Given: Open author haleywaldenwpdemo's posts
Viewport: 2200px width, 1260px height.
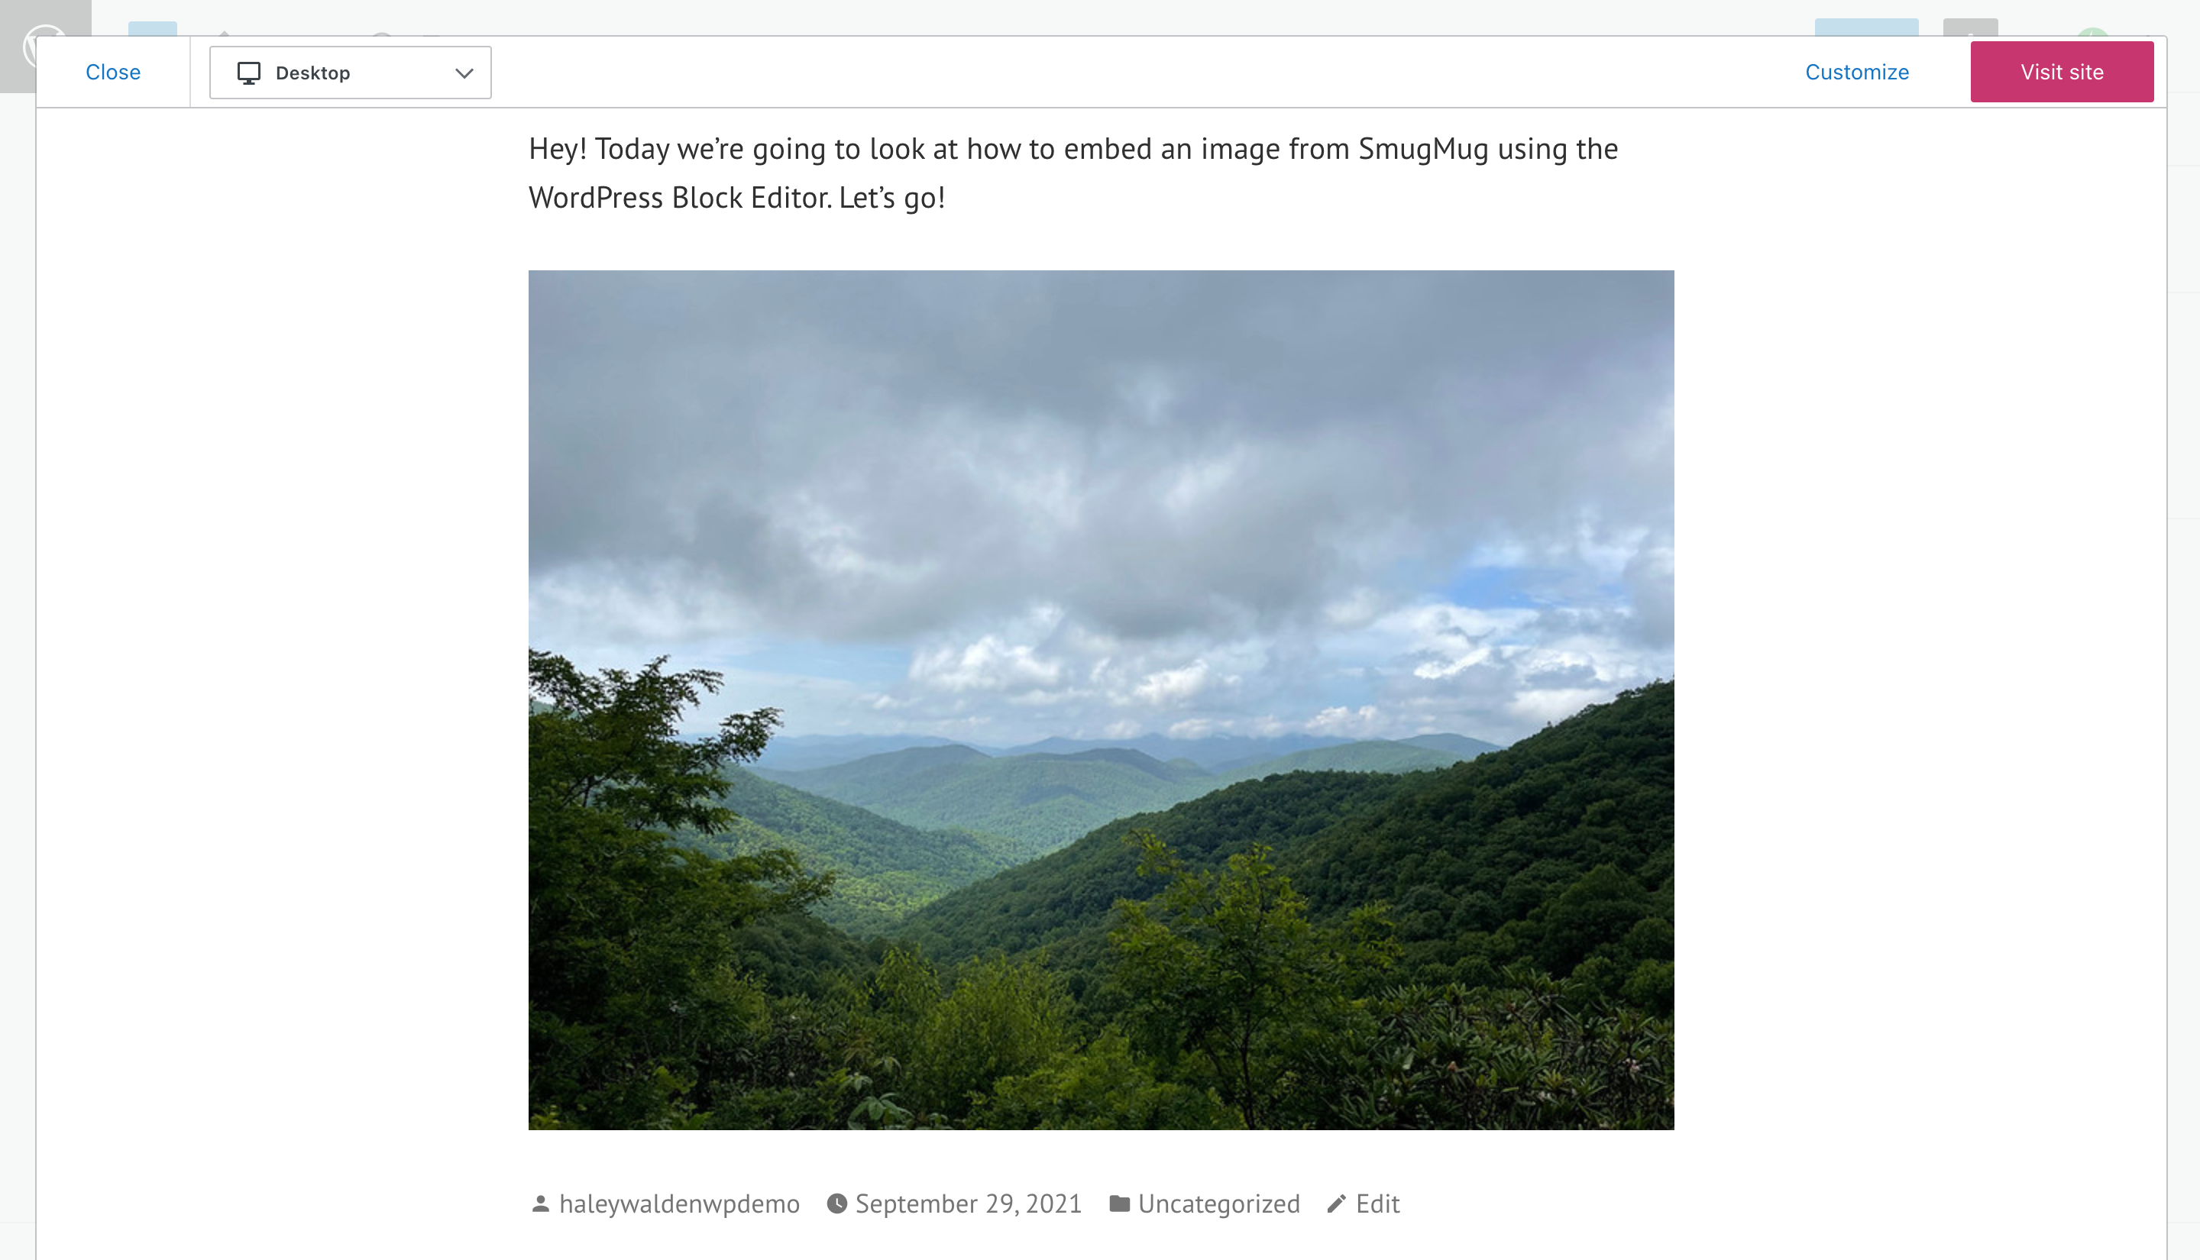Looking at the screenshot, I should [679, 1203].
